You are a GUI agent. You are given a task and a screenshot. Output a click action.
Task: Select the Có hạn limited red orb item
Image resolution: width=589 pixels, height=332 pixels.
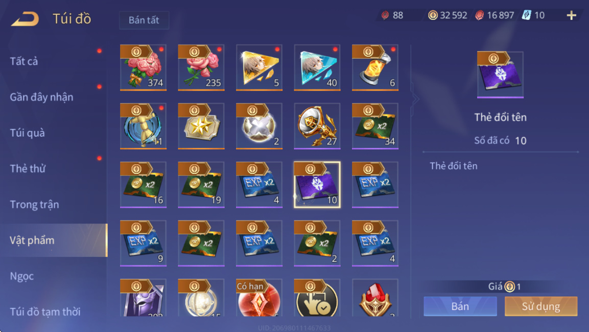(x=259, y=297)
